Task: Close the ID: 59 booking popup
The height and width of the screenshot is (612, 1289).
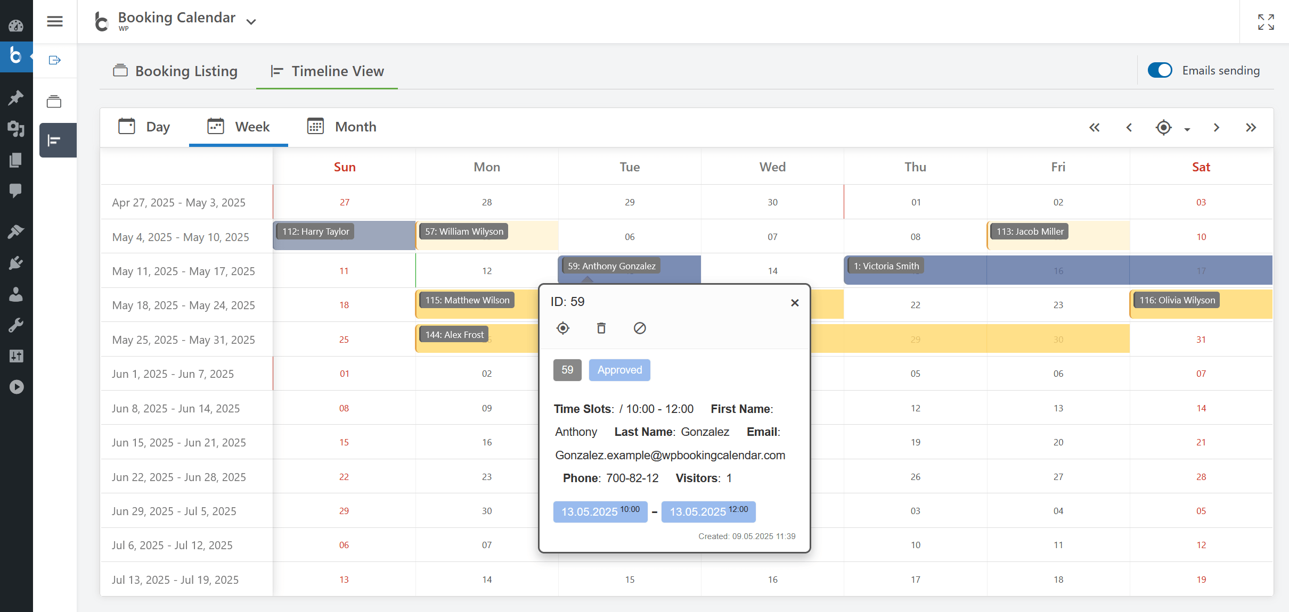Action: tap(795, 303)
